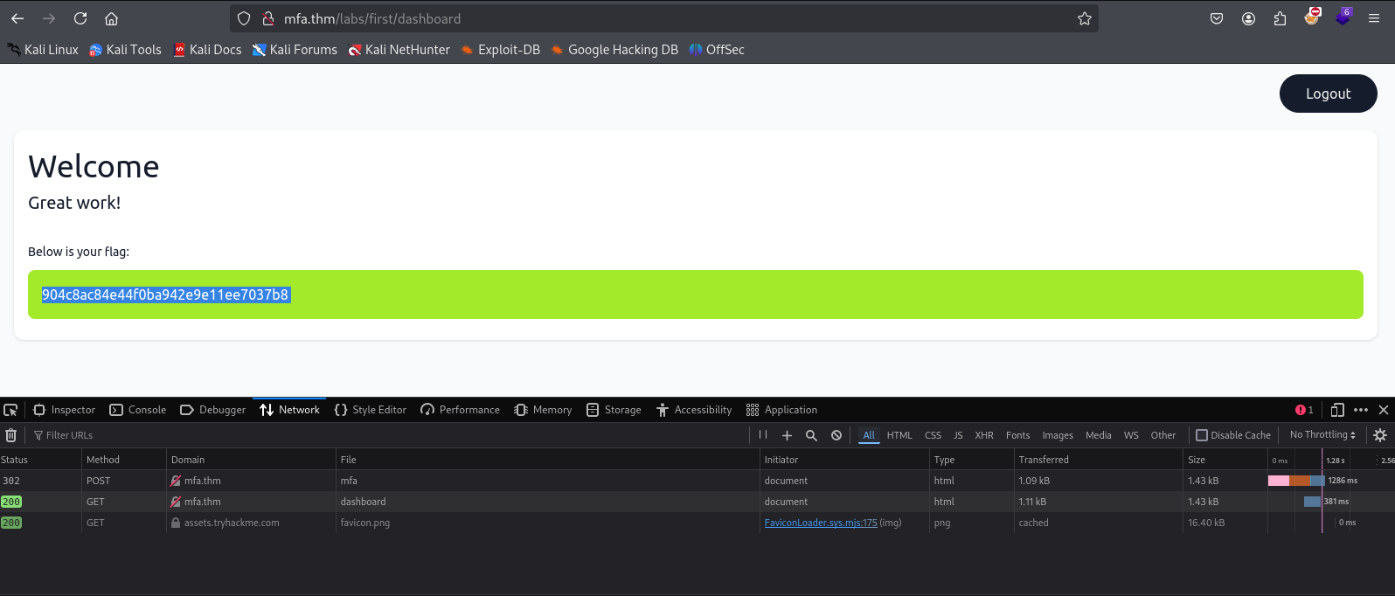Select the All request filter

click(869, 435)
